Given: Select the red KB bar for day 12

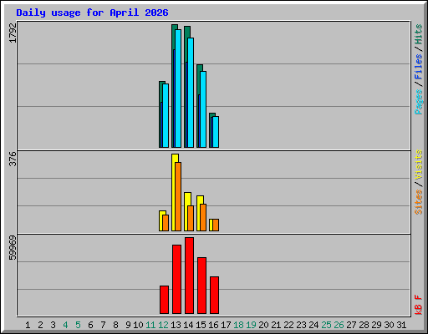Looking at the screenshot, I should (x=164, y=300).
